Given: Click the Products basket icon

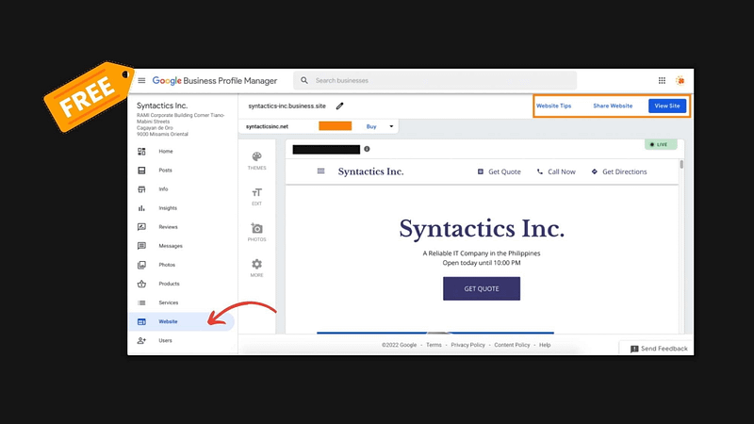Looking at the screenshot, I should pyautogui.click(x=141, y=284).
